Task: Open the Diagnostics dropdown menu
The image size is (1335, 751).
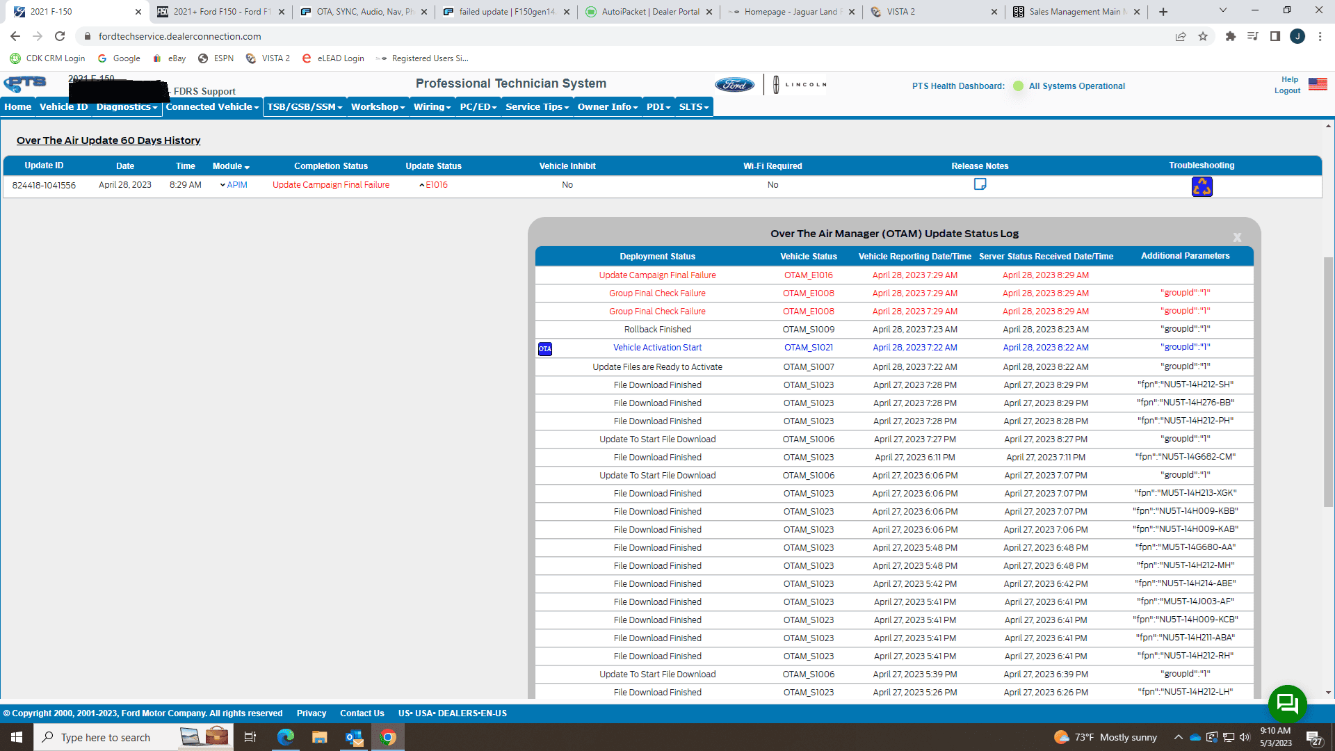Action: tap(127, 106)
